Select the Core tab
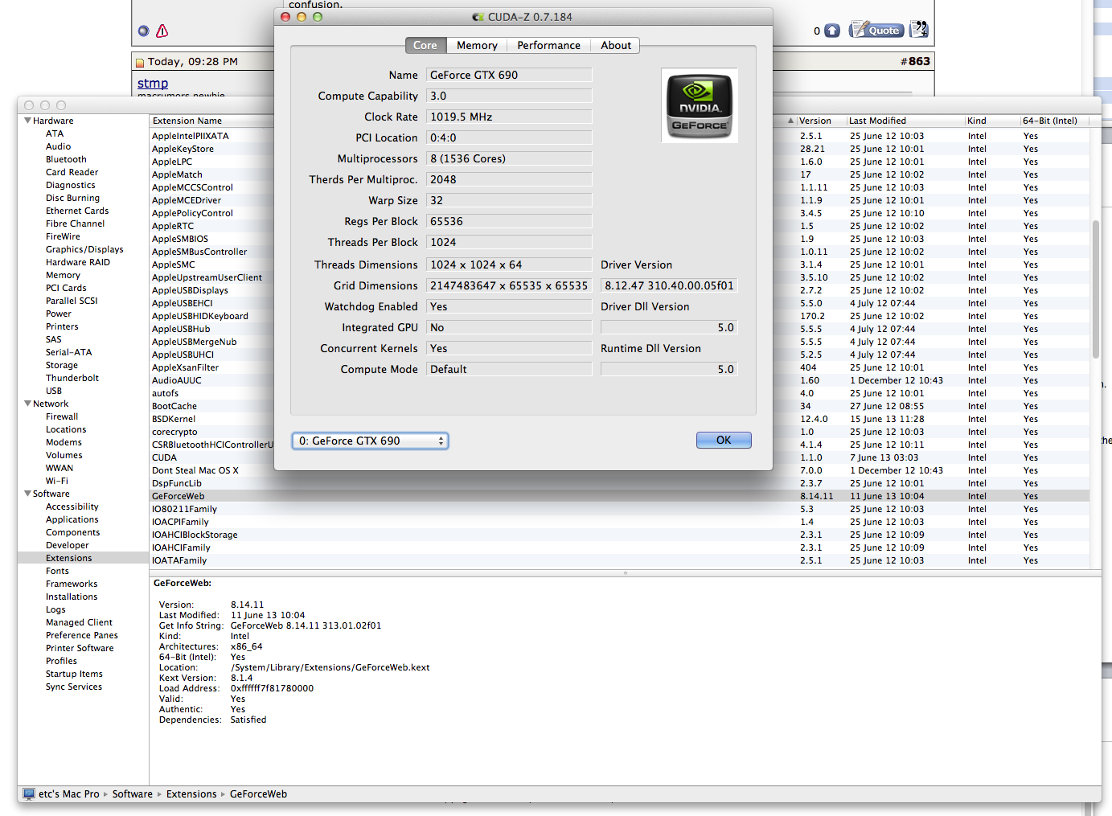Image resolution: width=1112 pixels, height=816 pixels. tap(425, 46)
